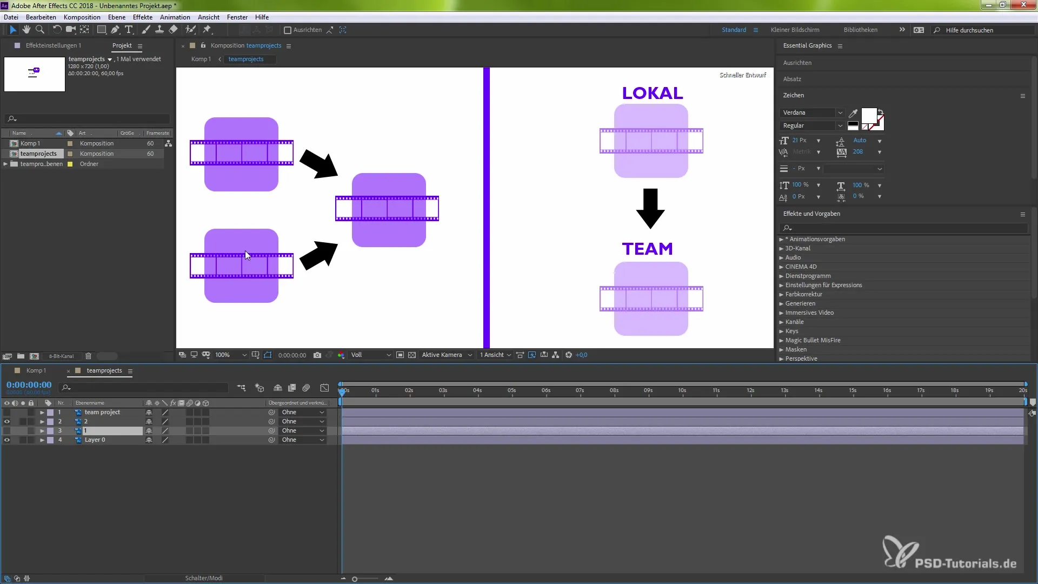Expand the team project layer properties
This screenshot has height=584, width=1038.
point(42,413)
